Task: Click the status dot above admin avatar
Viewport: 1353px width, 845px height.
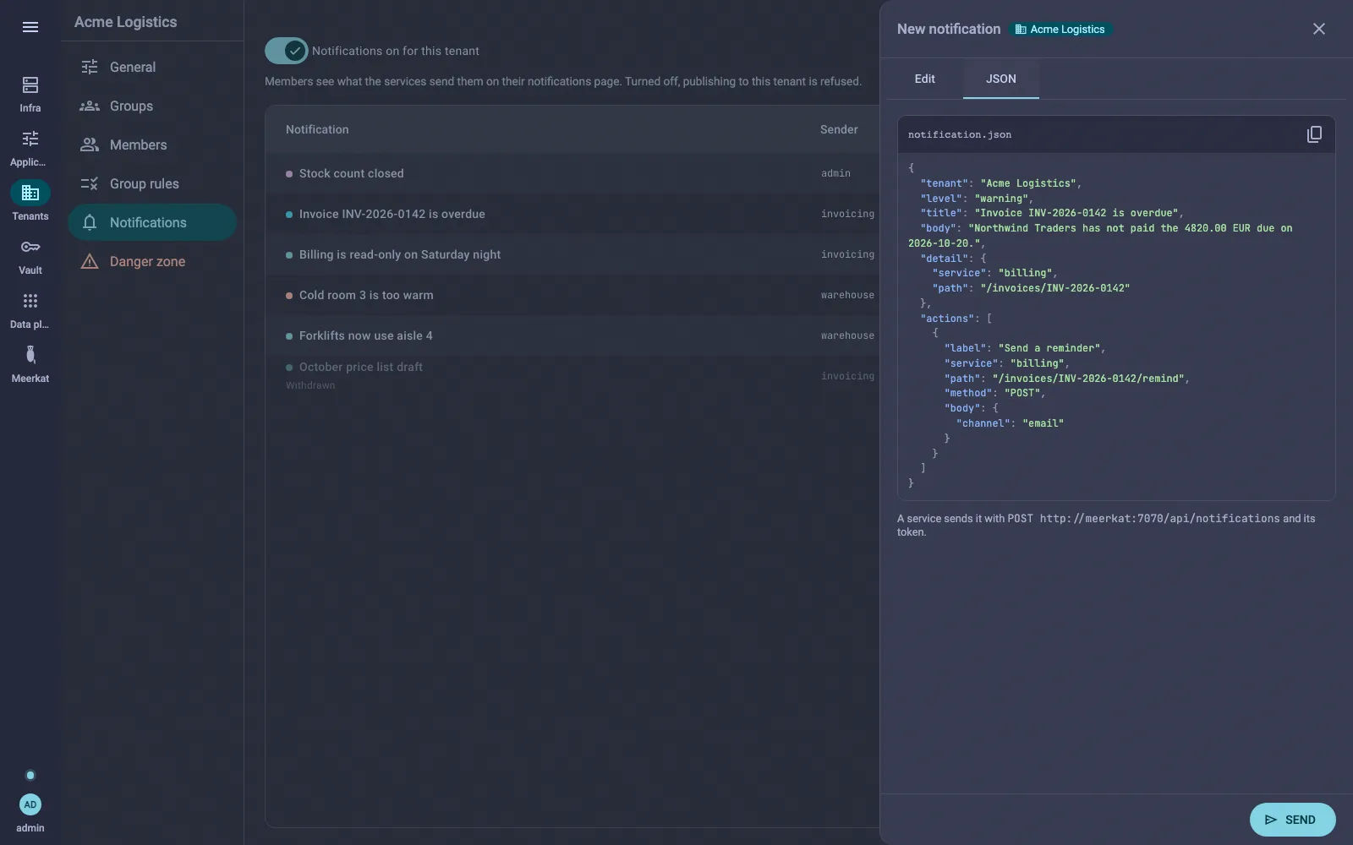Action: coord(30,775)
